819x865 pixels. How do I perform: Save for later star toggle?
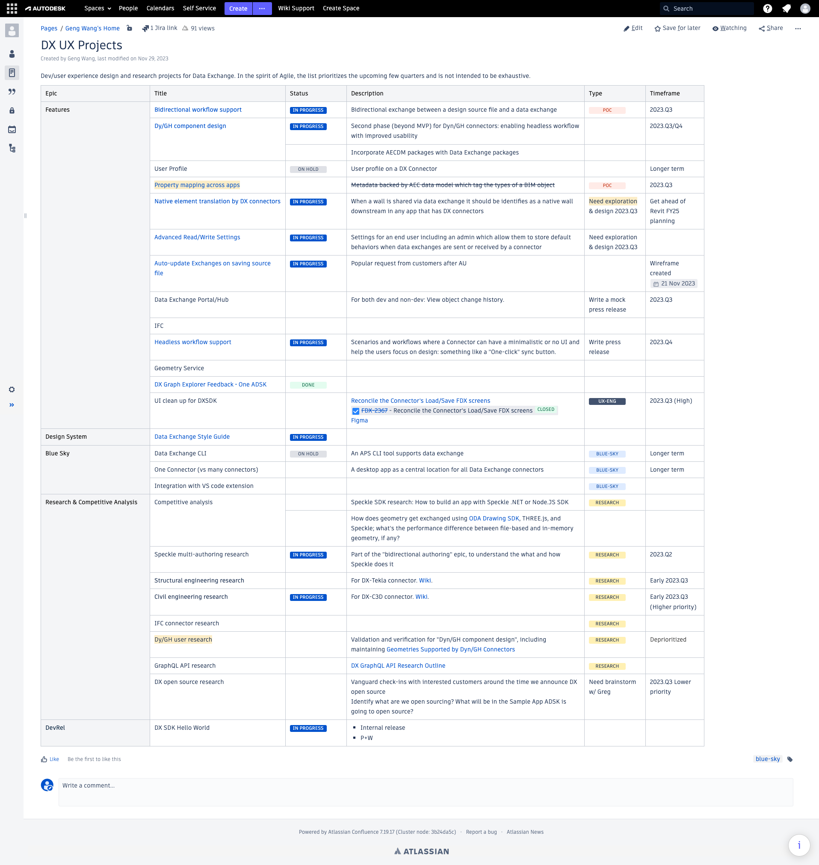[x=677, y=28]
